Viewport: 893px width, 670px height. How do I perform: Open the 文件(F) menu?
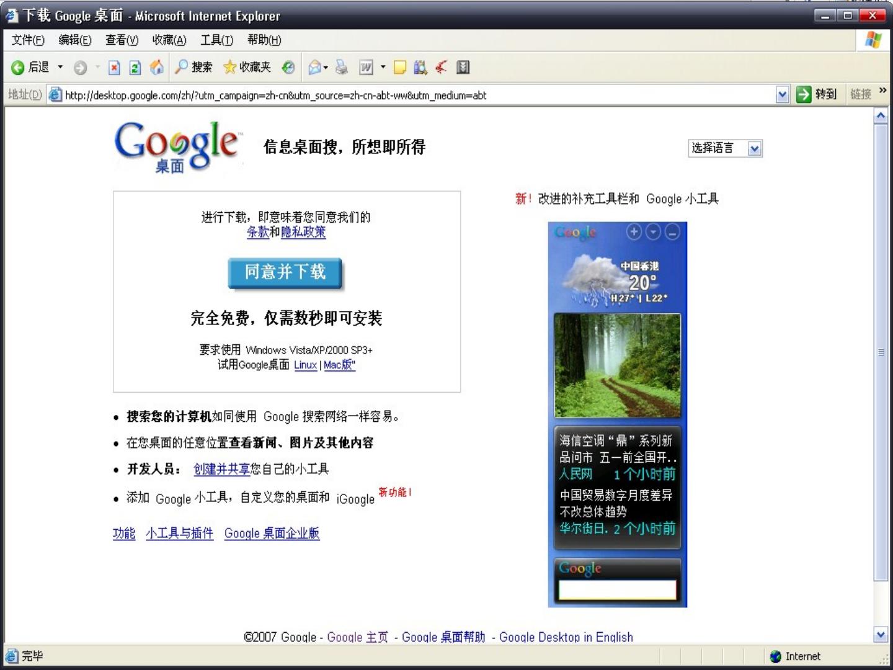click(x=28, y=40)
